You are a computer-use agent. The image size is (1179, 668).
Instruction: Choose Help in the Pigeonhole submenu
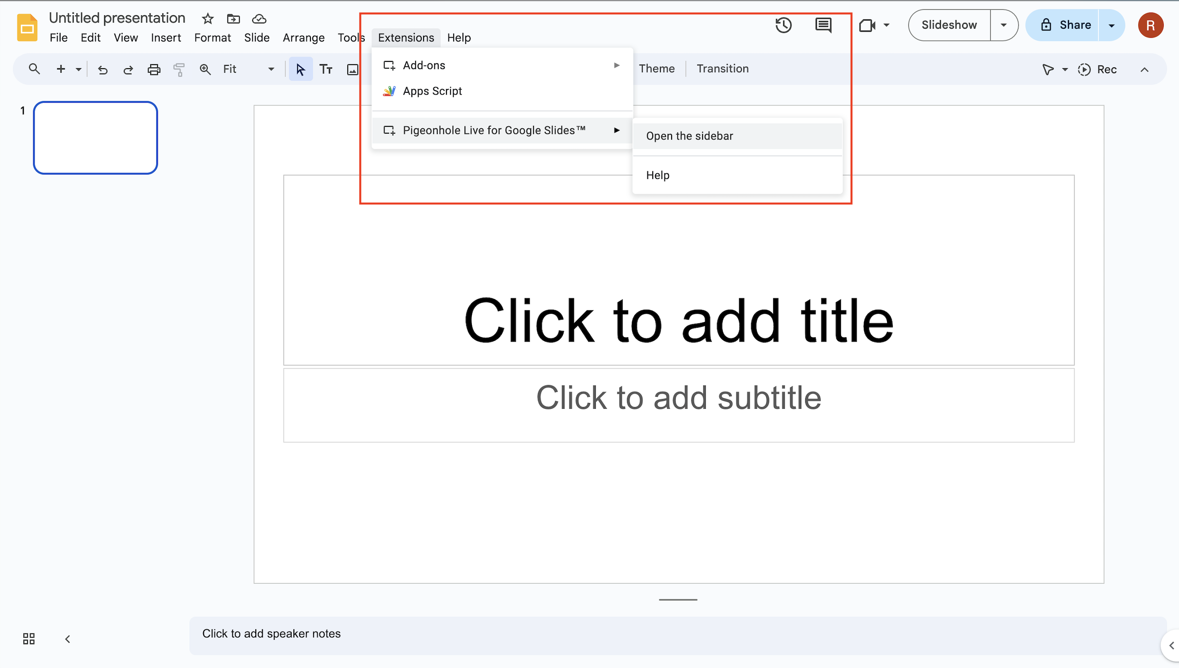pyautogui.click(x=738, y=175)
